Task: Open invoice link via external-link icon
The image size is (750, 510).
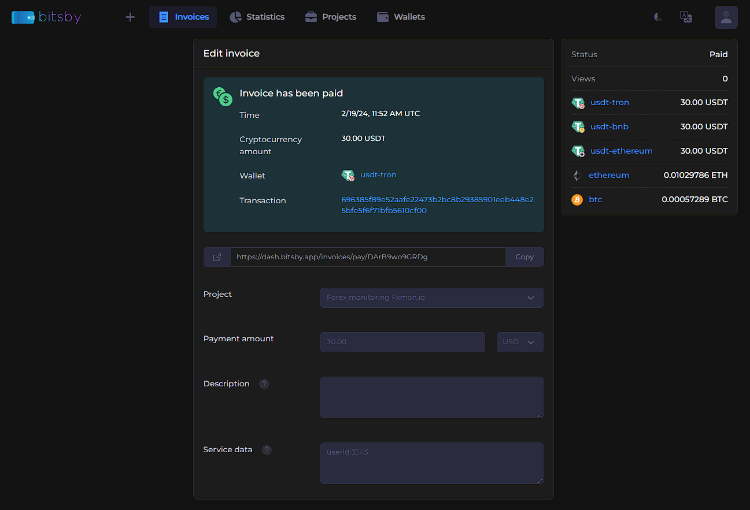Action: [217, 257]
